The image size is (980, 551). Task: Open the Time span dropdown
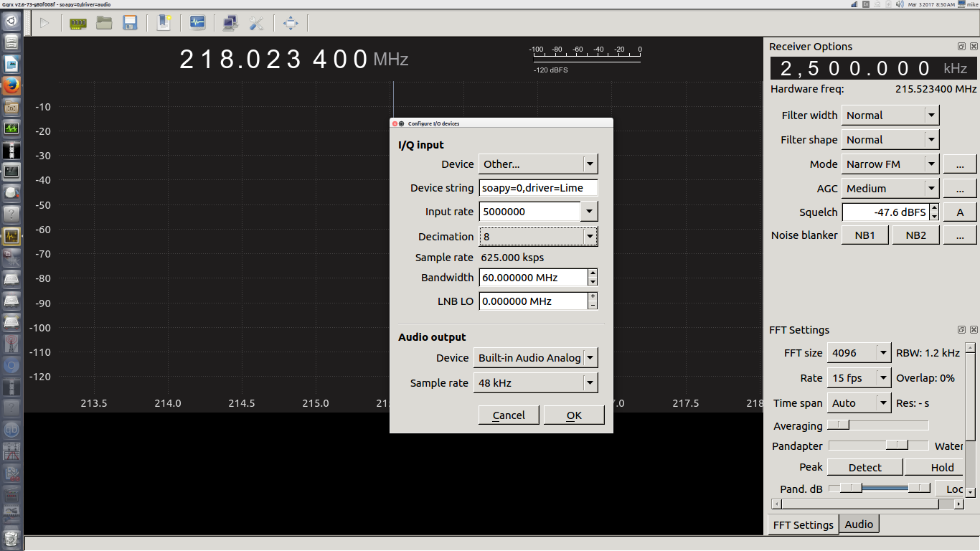(859, 402)
